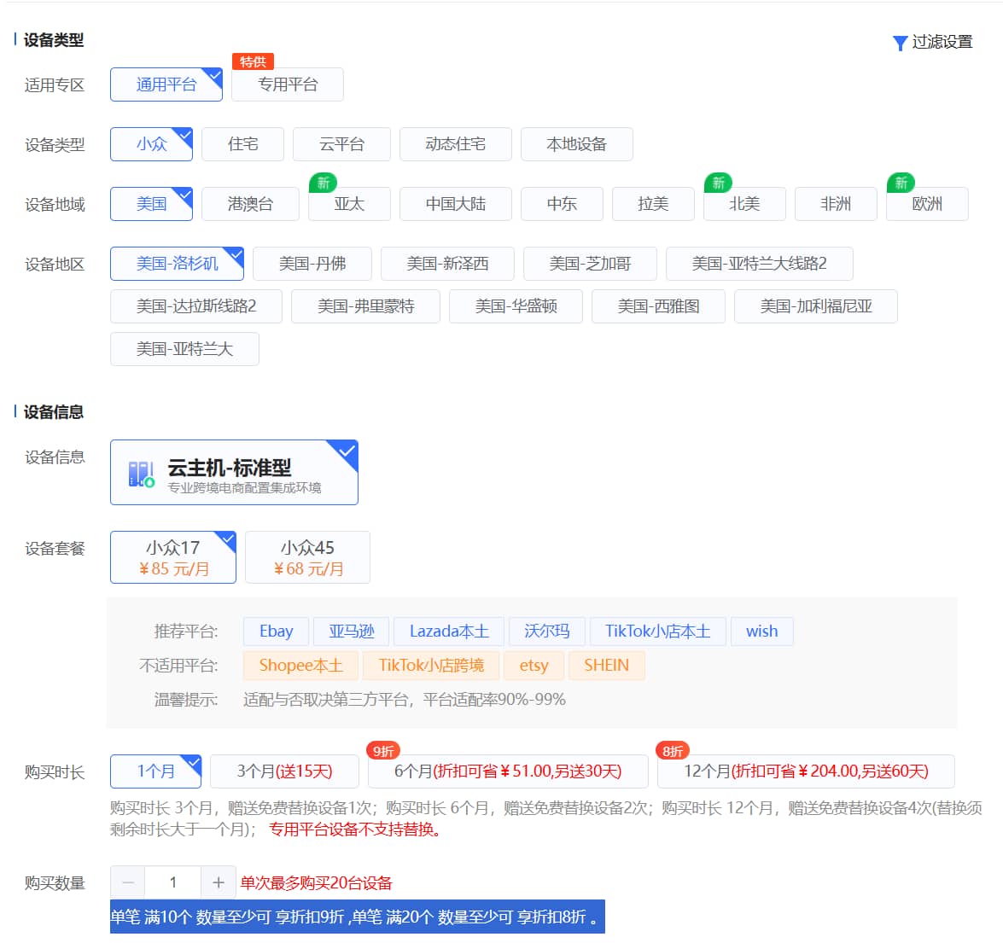Open the 过滤设置 filter icon
Image resolution: width=1003 pixels, height=943 pixels.
click(900, 43)
